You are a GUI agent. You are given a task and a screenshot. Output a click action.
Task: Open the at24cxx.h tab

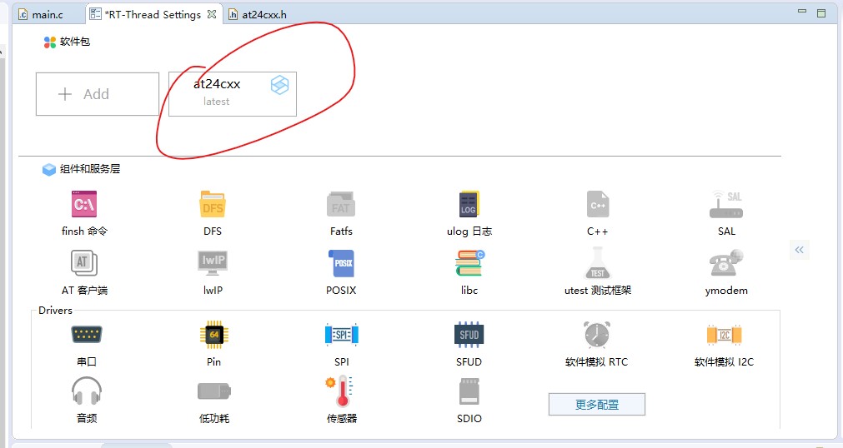pos(258,14)
